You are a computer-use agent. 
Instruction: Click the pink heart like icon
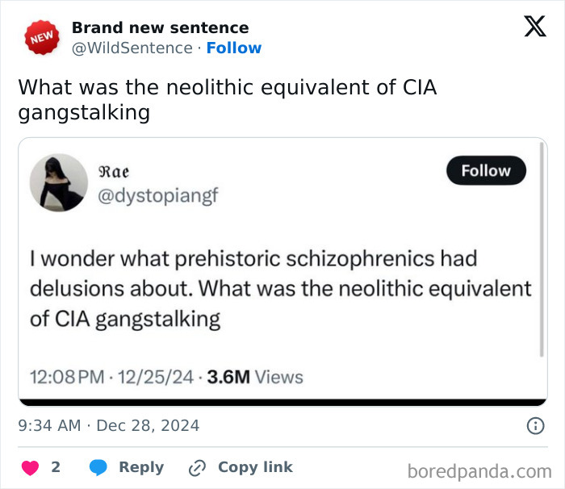pyautogui.click(x=30, y=467)
